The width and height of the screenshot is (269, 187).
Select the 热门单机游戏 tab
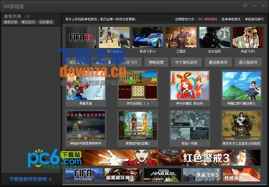[x=208, y=19]
